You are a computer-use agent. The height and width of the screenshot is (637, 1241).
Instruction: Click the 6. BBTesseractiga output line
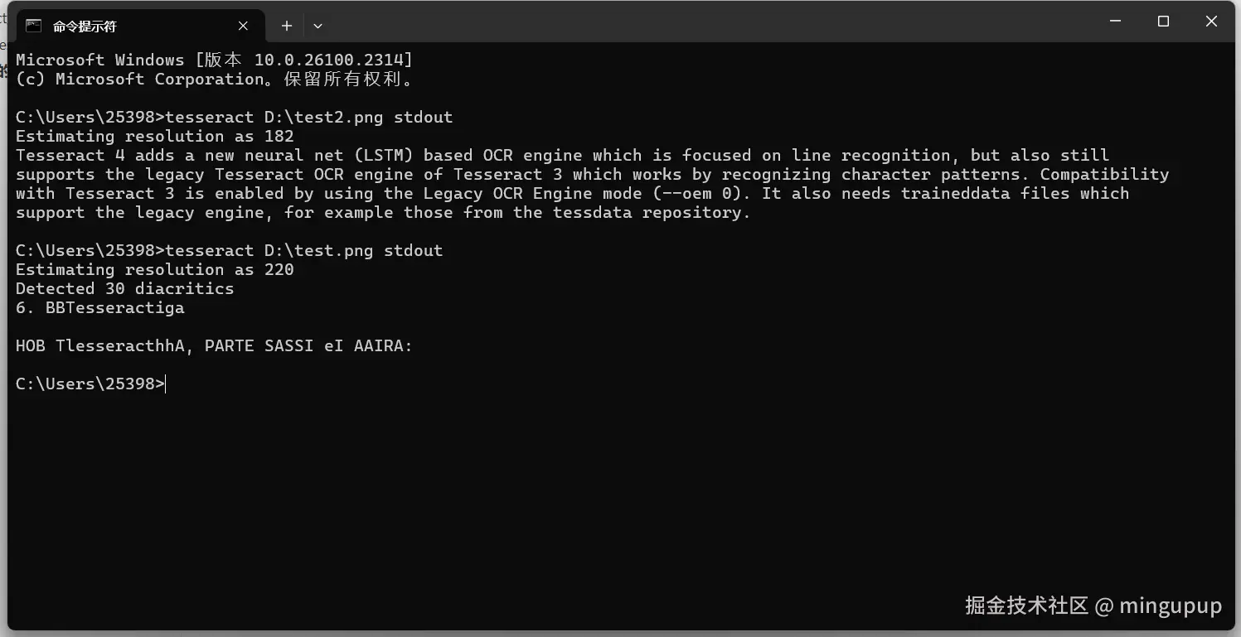coord(100,307)
